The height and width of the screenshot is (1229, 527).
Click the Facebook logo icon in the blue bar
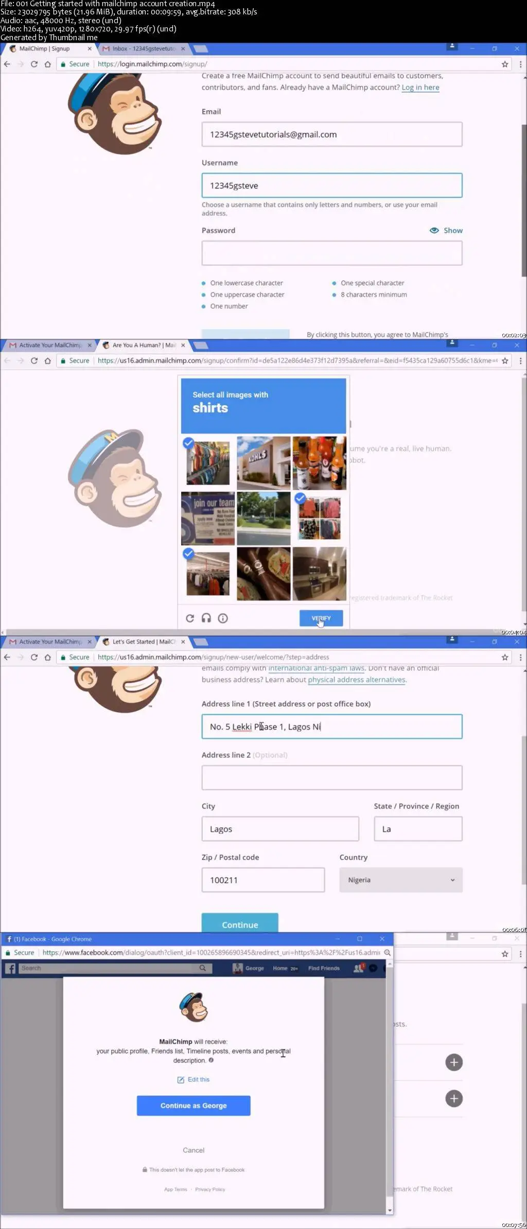pos(10,968)
